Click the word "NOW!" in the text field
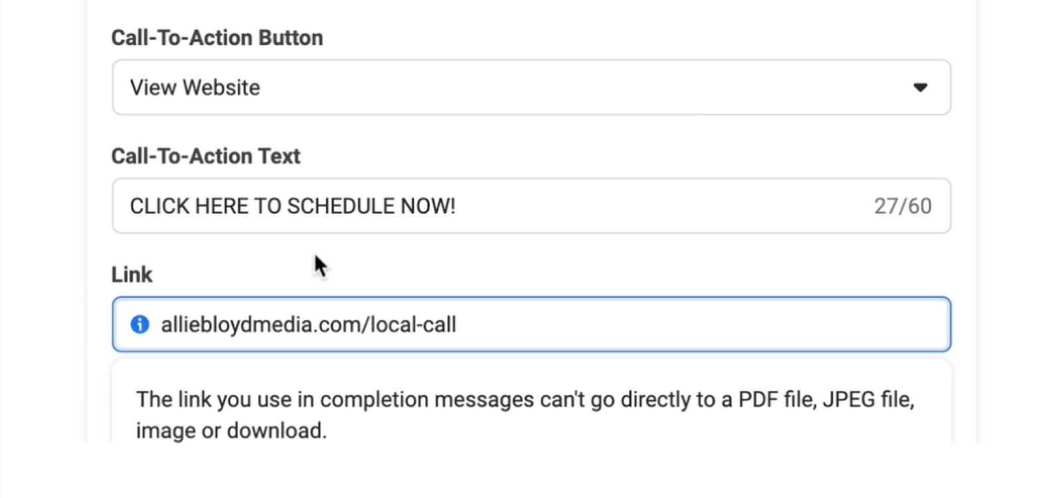1062x498 pixels. click(428, 206)
